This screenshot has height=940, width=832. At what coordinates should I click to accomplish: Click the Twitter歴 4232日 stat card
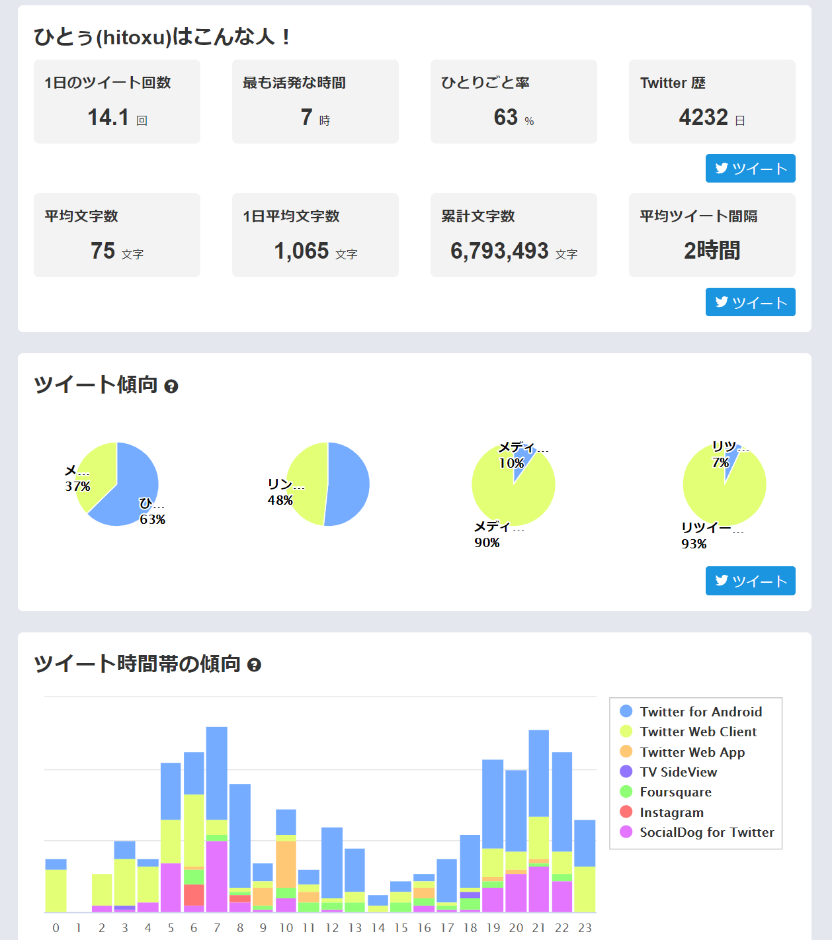[x=712, y=102]
